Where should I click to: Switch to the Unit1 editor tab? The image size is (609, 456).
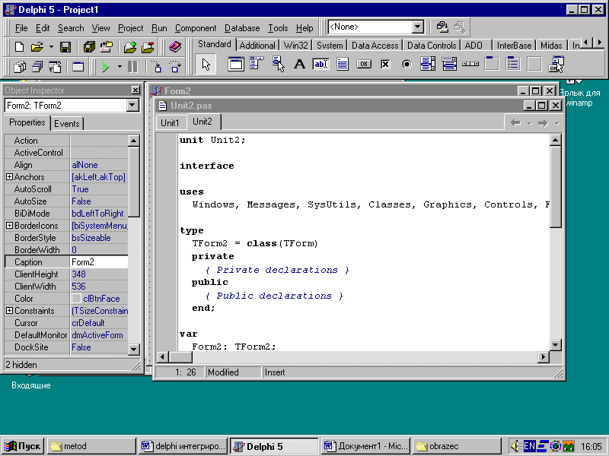pyautogui.click(x=170, y=123)
